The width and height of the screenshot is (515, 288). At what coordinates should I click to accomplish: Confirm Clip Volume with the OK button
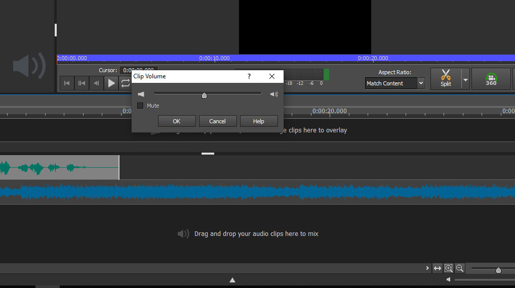[177, 121]
